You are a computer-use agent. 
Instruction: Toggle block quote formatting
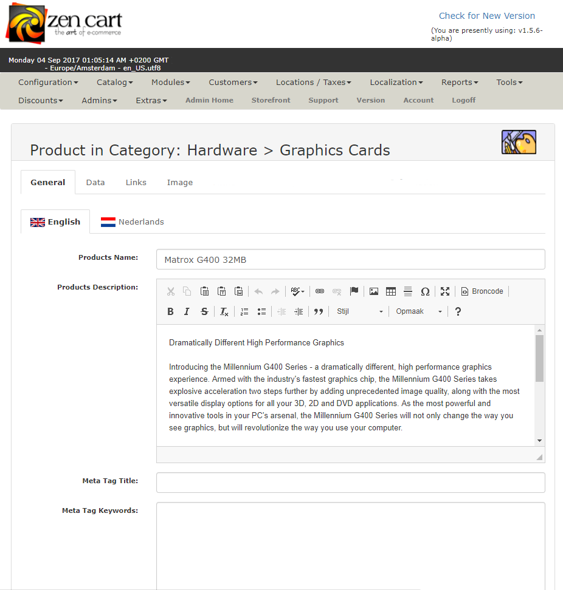[318, 311]
